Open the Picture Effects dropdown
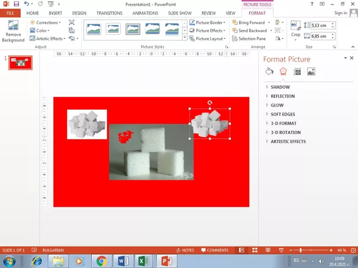 [x=208, y=31]
